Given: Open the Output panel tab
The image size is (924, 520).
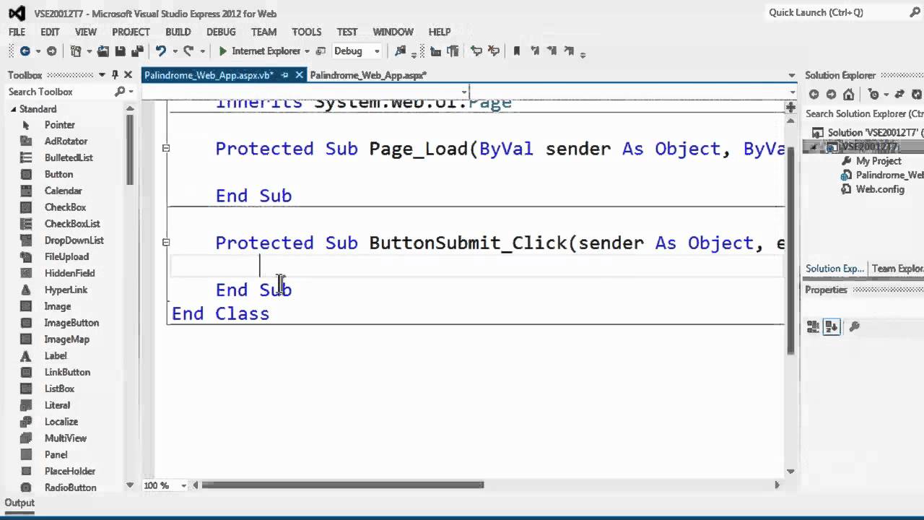Looking at the screenshot, I should pos(19,503).
